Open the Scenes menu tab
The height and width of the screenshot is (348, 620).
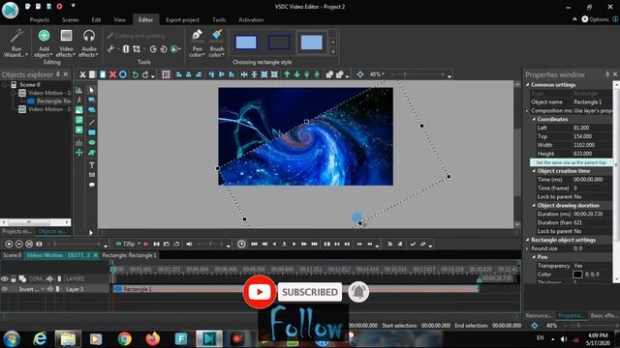[x=71, y=19]
